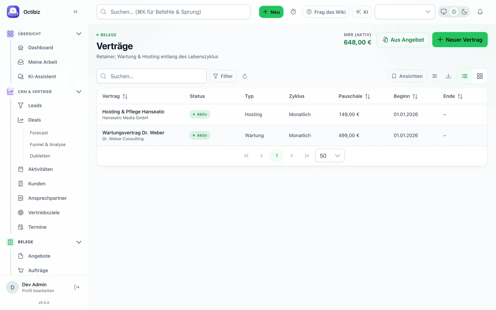Click the contracts Suchen input field

152,76
